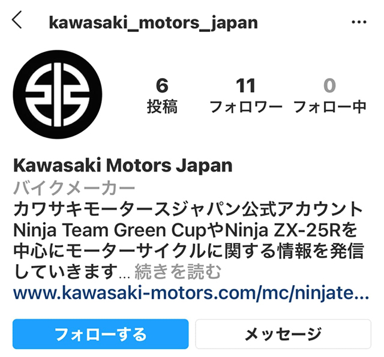
Task: Expand bio with 続きを読む
Action: pos(178,272)
